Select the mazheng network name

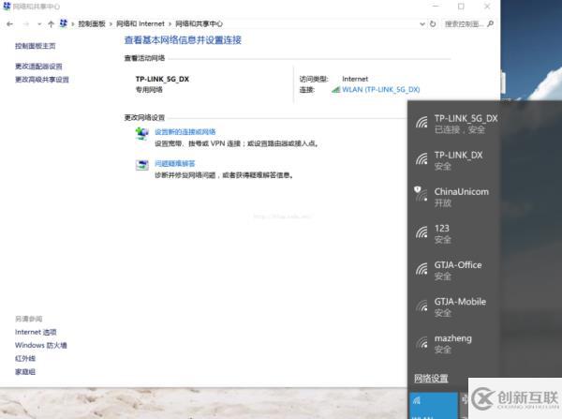(453, 338)
